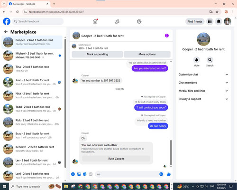Image resolution: width=237 pixels, height=190 pixels.
Task: Bookmark this page with the star icon
Action: pos(217,12)
